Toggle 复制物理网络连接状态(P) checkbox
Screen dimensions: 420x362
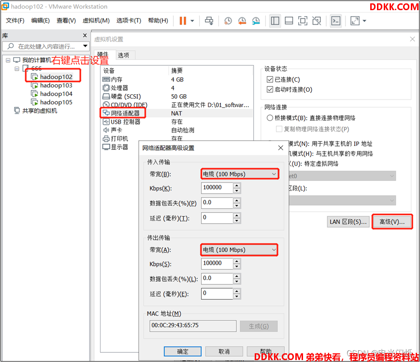279,129
